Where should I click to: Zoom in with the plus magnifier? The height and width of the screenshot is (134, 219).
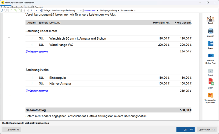click(x=7, y=10)
